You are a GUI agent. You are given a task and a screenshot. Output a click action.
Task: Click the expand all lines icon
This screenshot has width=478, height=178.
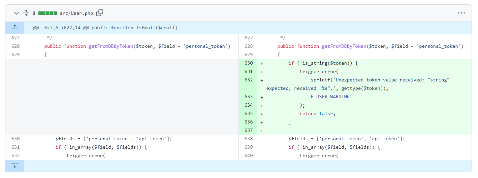pyautogui.click(x=26, y=13)
